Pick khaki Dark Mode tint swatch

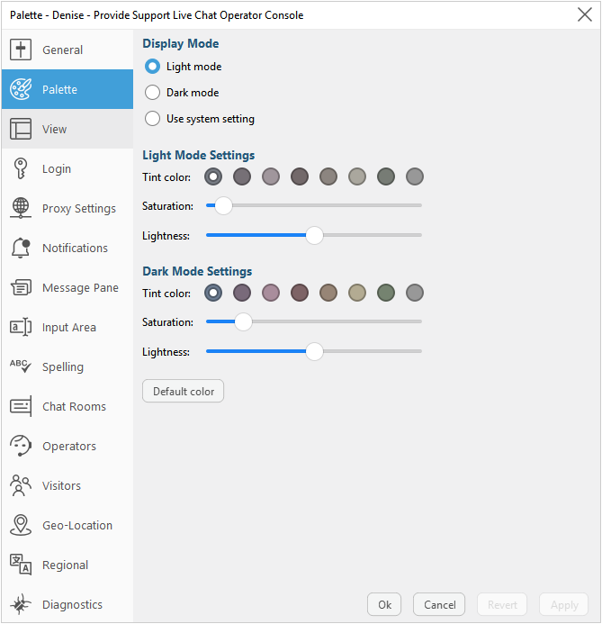coord(357,293)
